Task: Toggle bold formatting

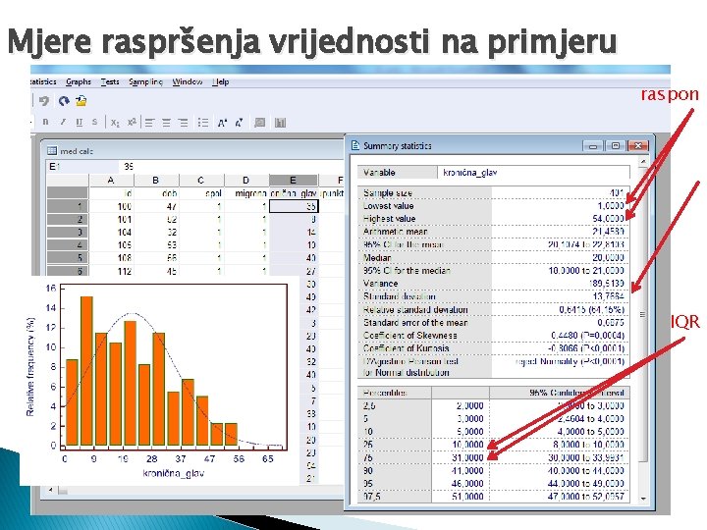Action: pyautogui.click(x=45, y=122)
